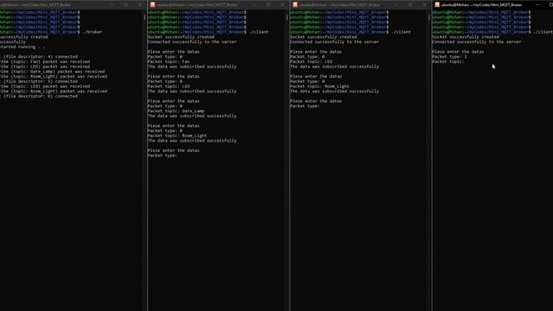Select the fourth terminal's title bar text
The height and width of the screenshot is (311, 553).
pyautogui.click(x=482, y=5)
